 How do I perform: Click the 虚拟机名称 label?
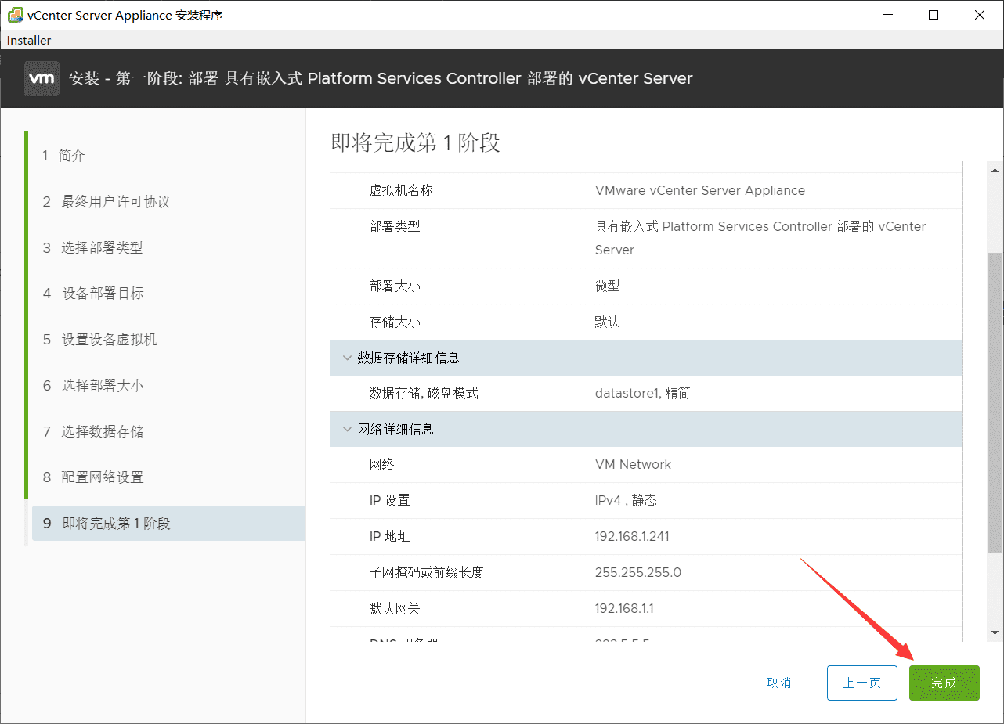(401, 190)
